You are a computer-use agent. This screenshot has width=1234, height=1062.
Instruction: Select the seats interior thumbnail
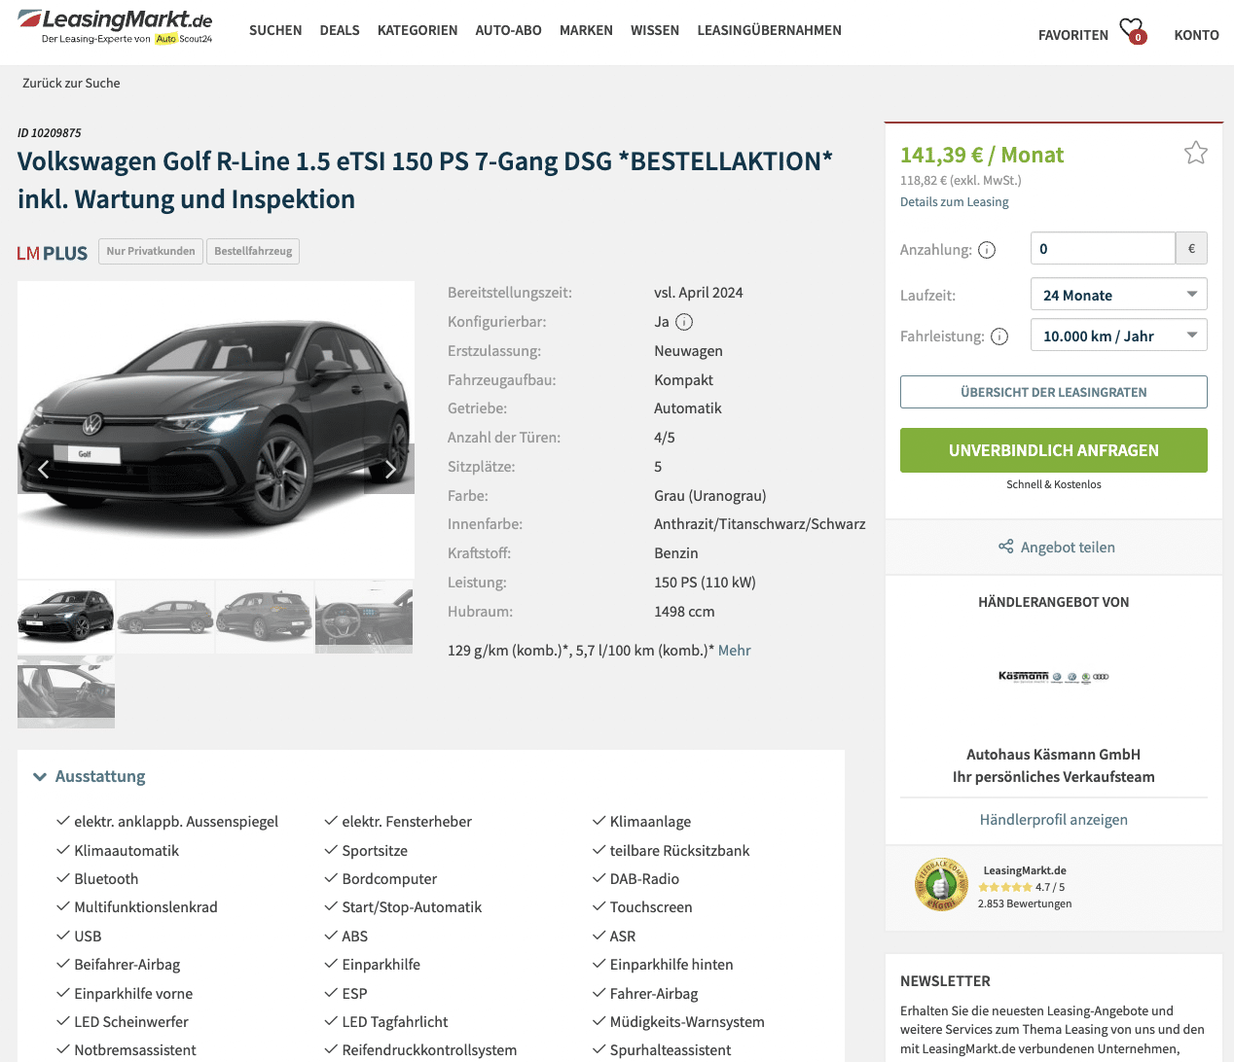tap(66, 691)
